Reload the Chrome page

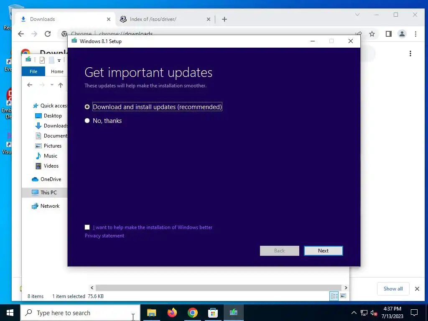[x=48, y=34]
